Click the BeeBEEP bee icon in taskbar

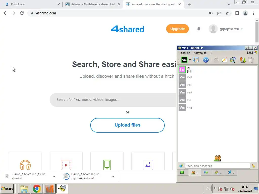[62, 188]
